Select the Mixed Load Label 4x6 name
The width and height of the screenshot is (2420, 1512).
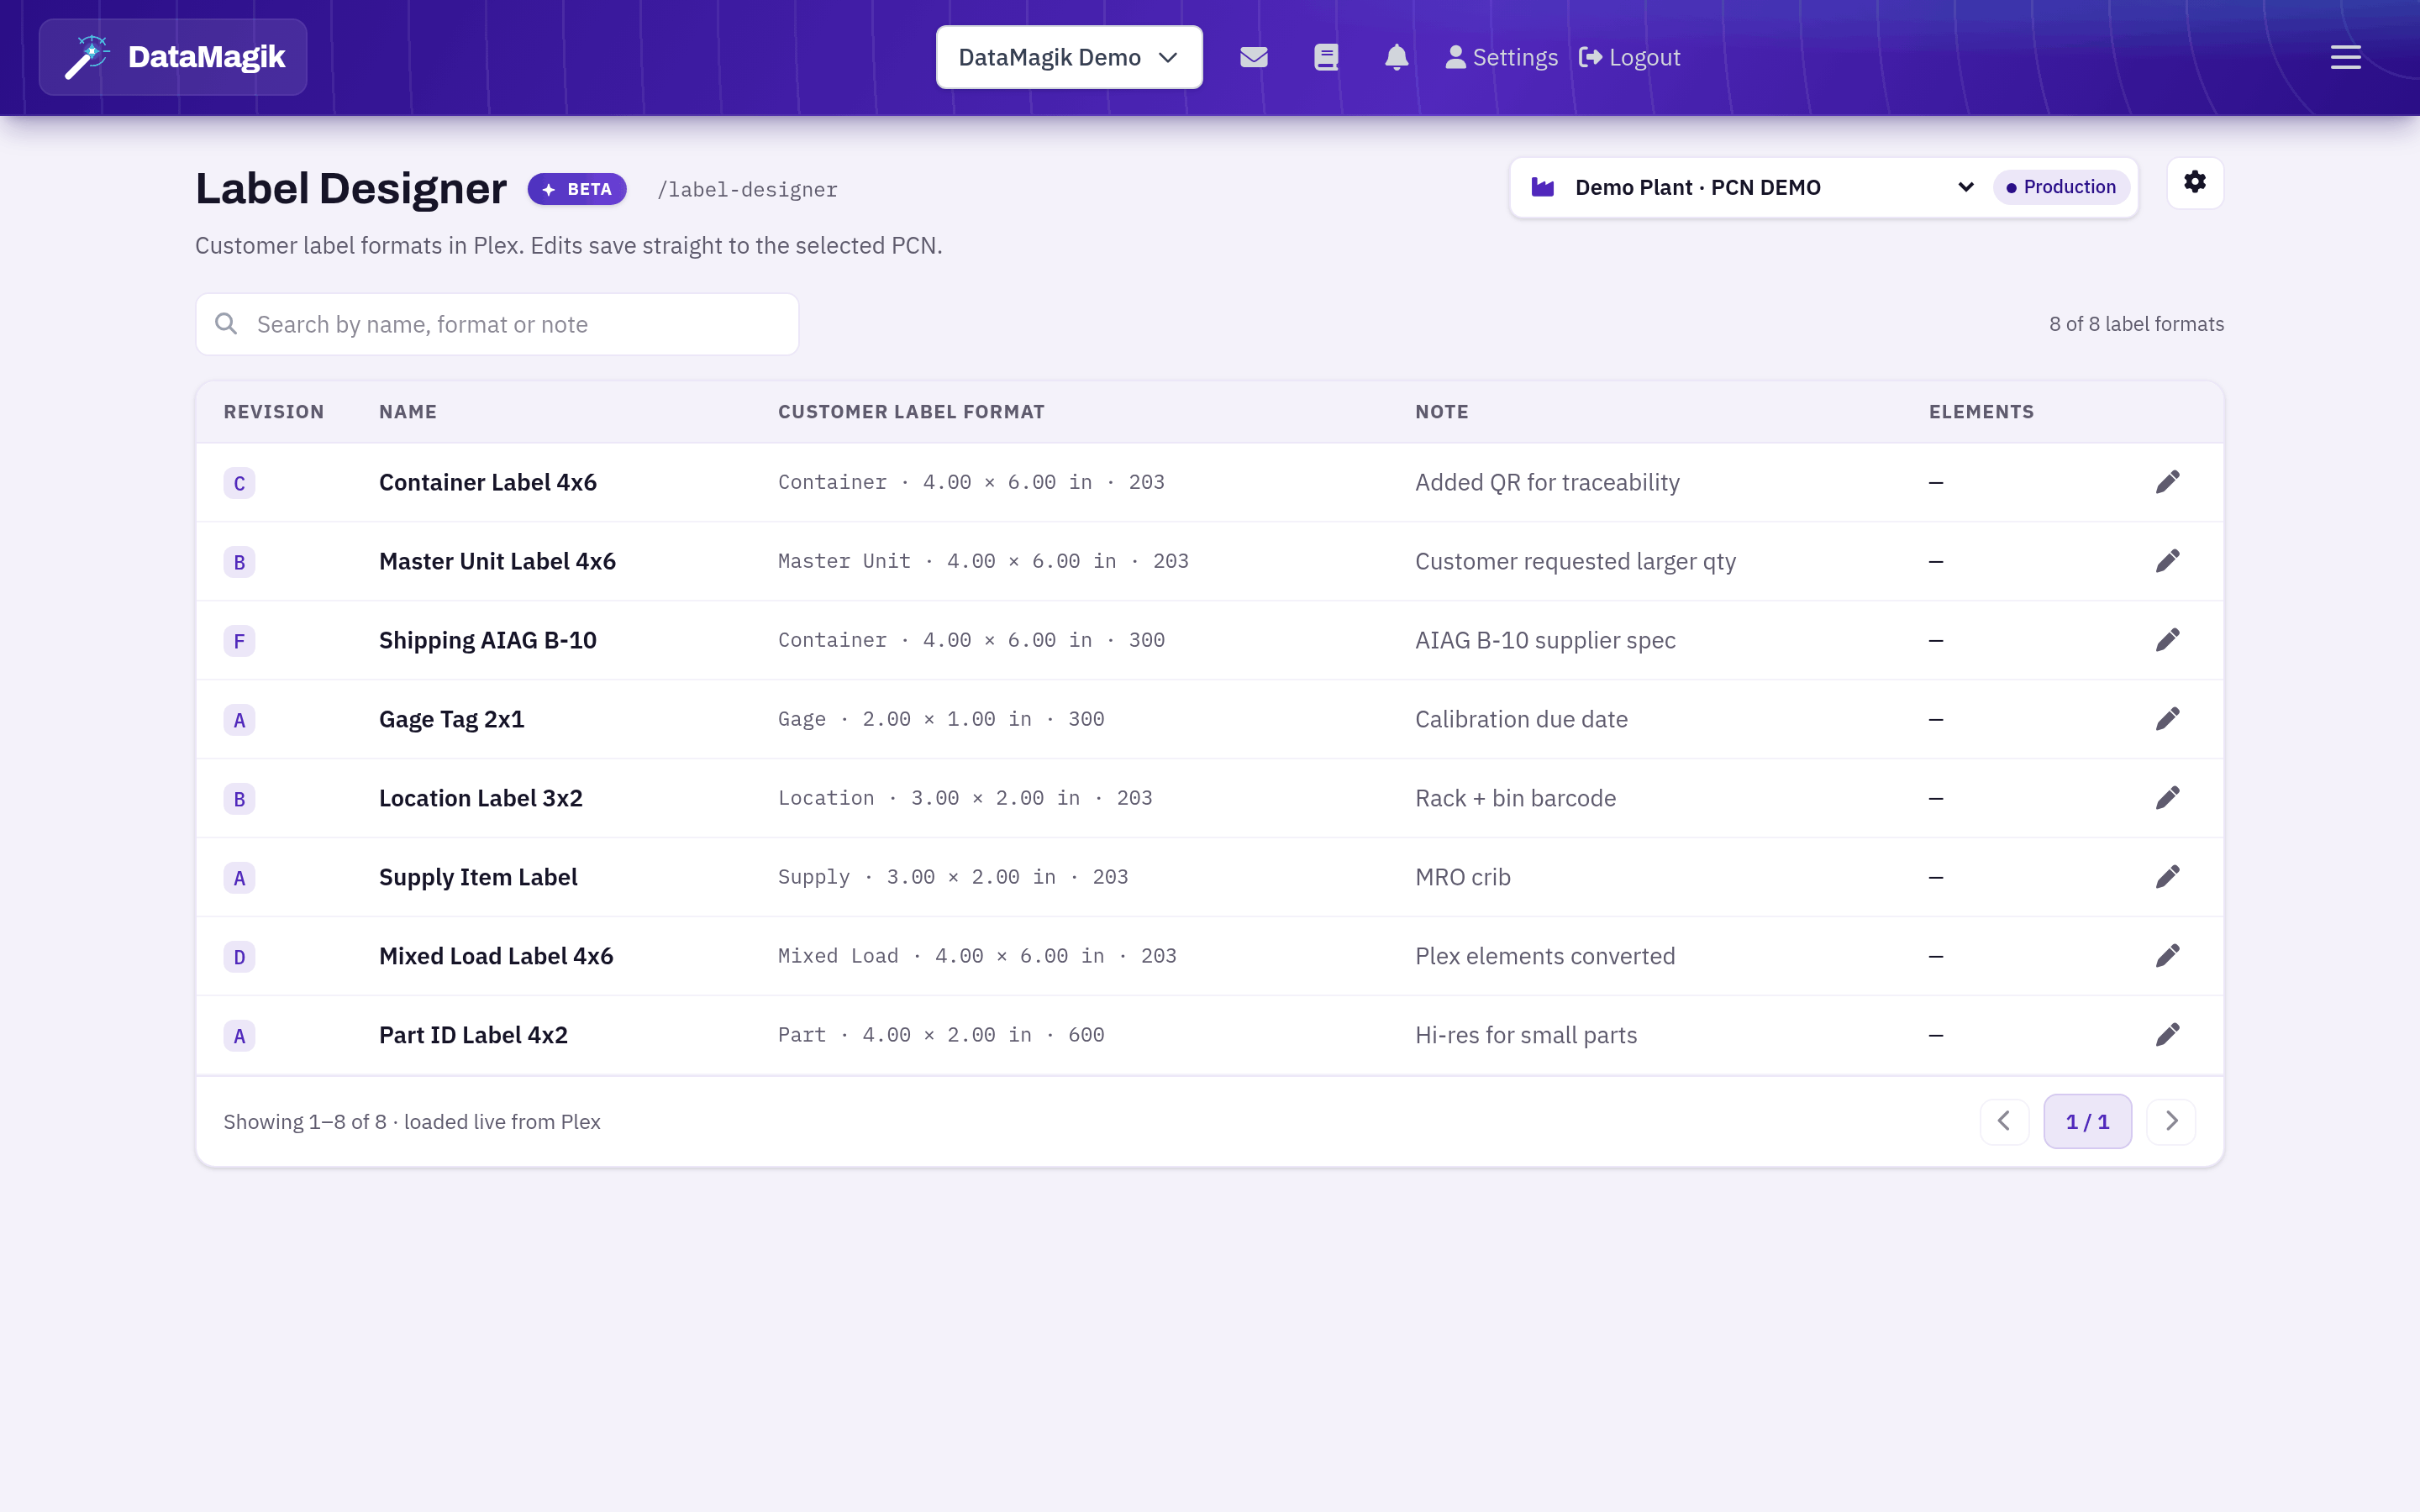496,956
